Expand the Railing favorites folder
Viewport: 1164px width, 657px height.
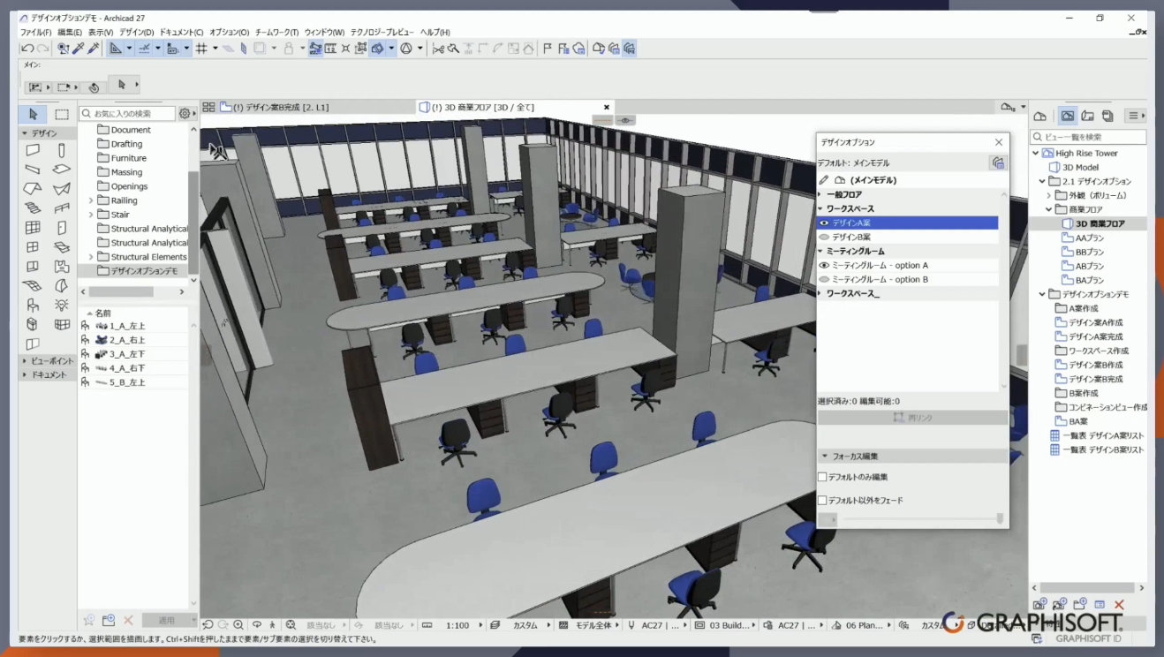pos(91,200)
